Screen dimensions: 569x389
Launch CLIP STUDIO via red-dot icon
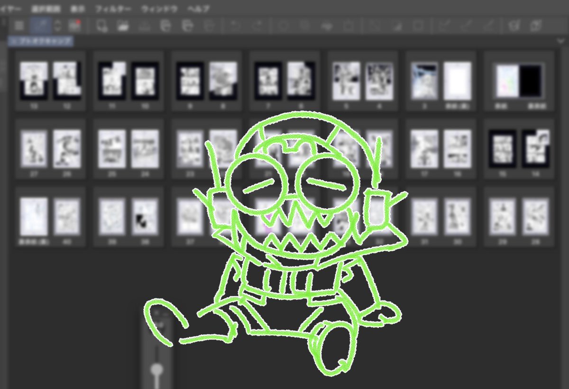(74, 26)
